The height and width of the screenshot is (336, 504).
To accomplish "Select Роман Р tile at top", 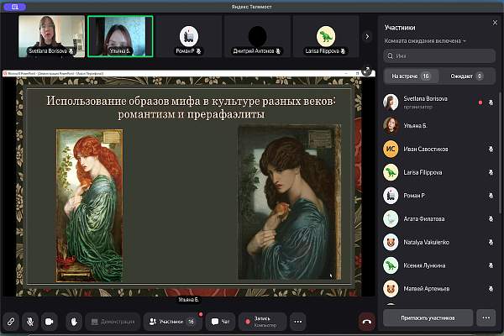I will tap(189, 36).
